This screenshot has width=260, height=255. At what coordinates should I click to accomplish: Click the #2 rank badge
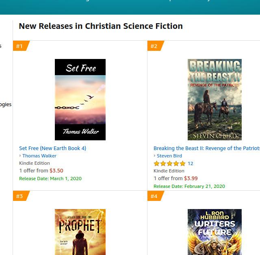pos(154,46)
